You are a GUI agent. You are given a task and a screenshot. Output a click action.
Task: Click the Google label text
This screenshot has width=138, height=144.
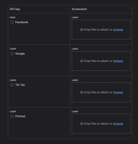pyautogui.click(x=20, y=54)
